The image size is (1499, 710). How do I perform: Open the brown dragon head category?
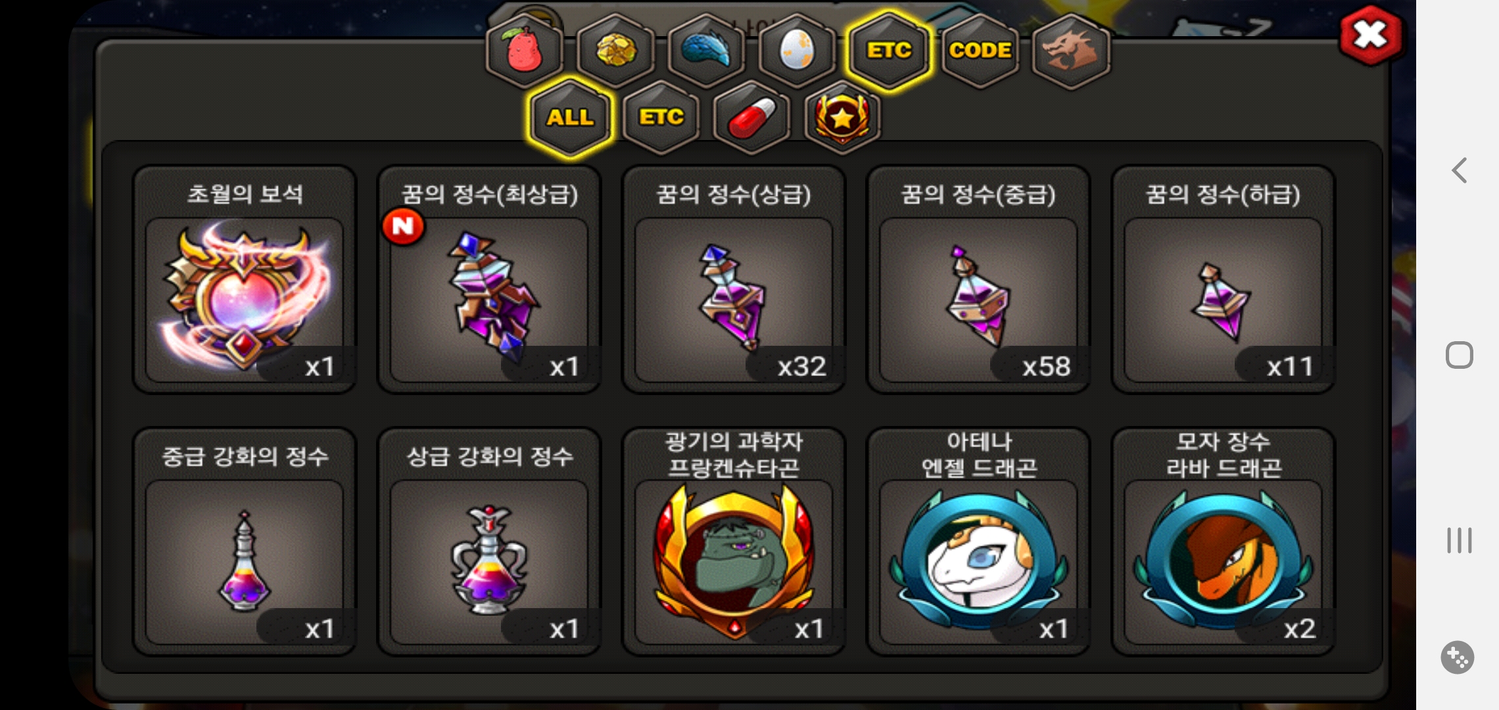pos(1071,51)
